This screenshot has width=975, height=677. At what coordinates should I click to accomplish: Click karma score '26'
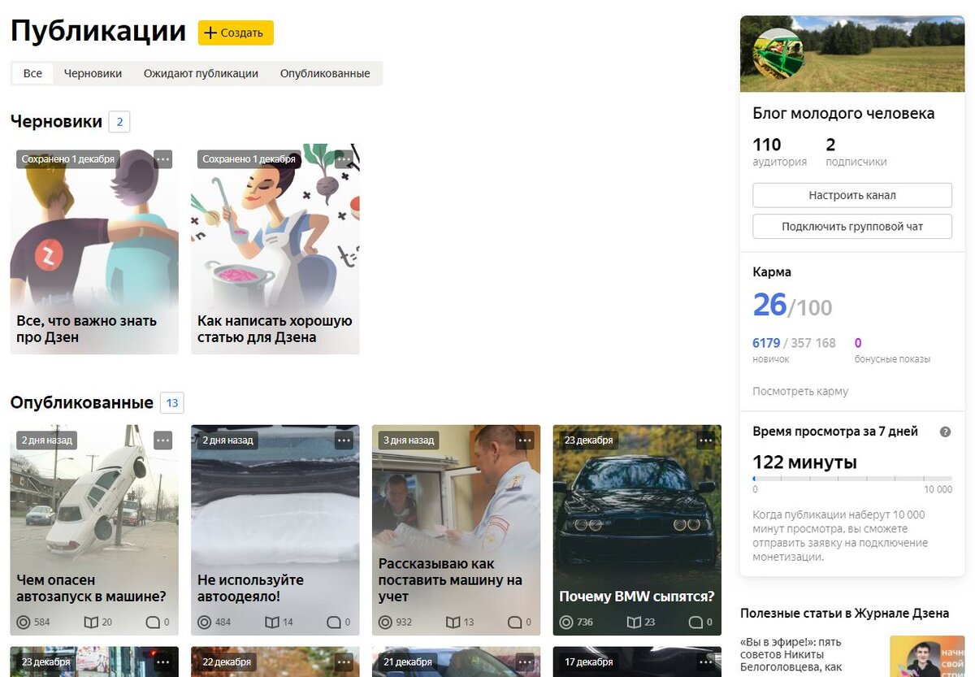(769, 305)
